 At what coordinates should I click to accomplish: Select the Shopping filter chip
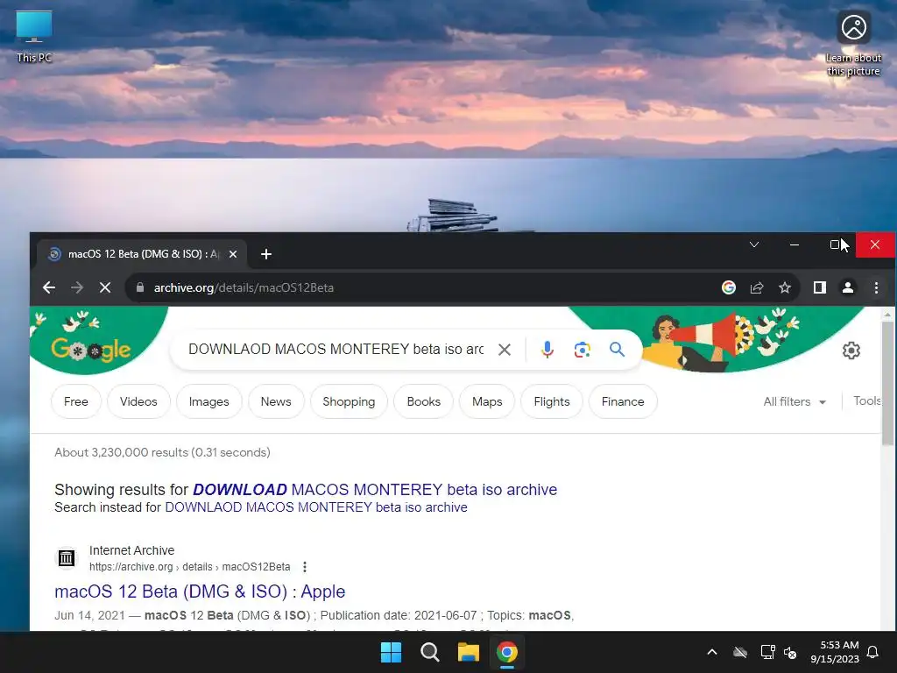click(x=349, y=401)
